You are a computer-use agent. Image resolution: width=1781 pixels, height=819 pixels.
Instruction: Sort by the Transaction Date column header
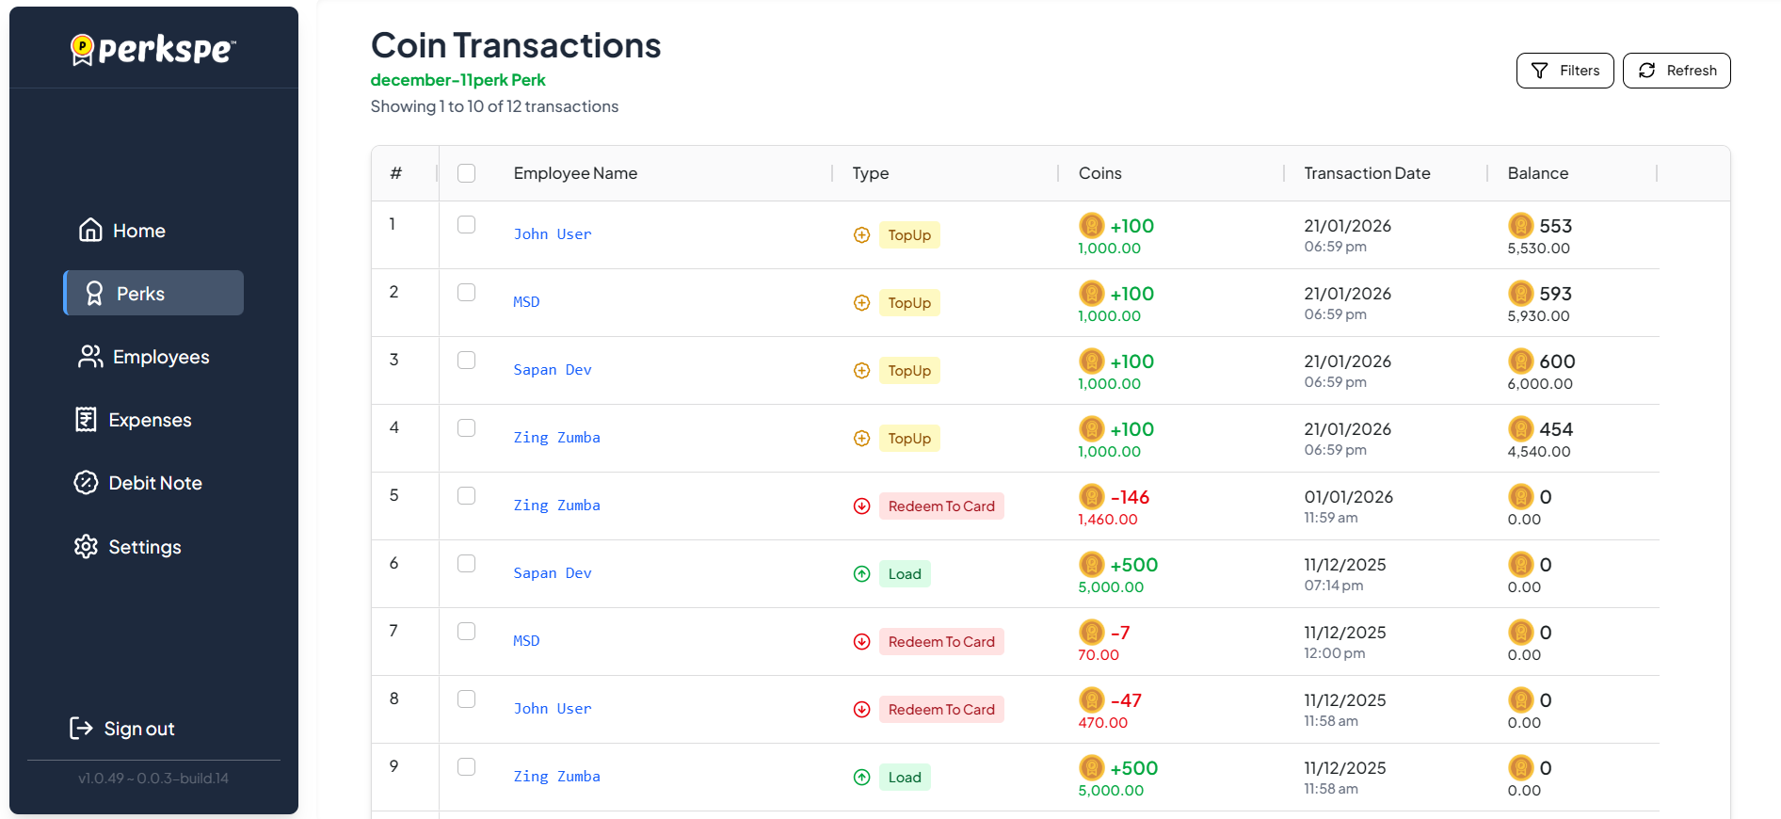[1366, 173]
